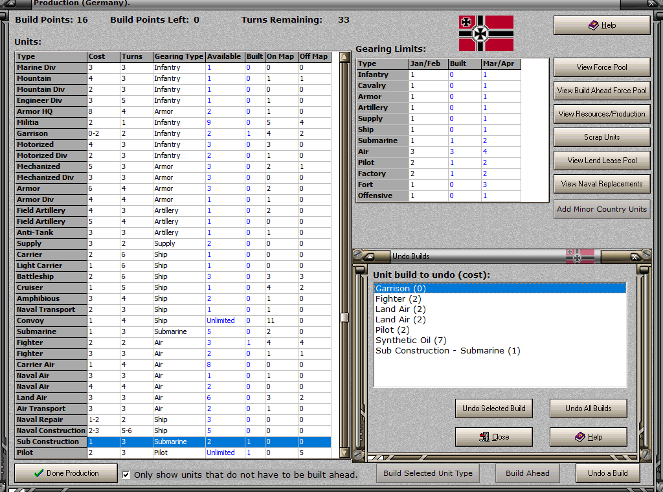This screenshot has height=492, width=663.
Task: Click Add Minor Country Units button
Action: [601, 209]
